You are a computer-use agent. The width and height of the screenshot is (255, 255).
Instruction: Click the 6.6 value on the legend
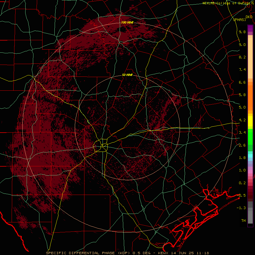[x=242, y=82]
